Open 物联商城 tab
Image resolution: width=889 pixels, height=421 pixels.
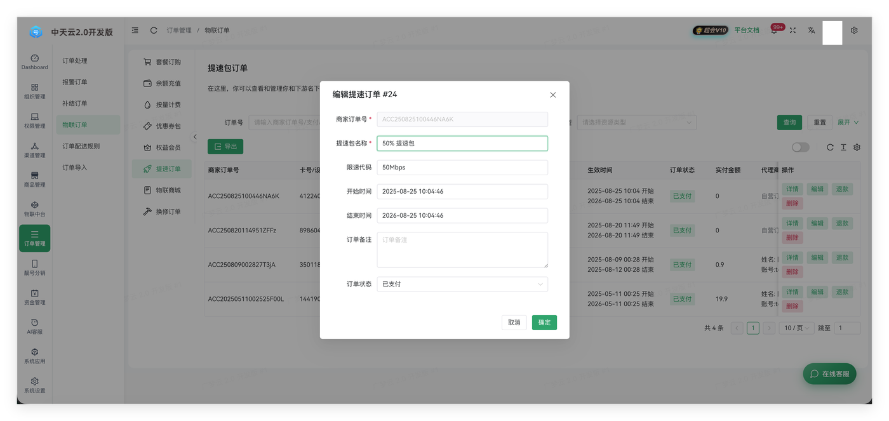162,190
